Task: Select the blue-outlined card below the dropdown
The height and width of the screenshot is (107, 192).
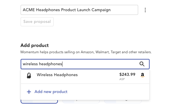Action: pos(39,102)
